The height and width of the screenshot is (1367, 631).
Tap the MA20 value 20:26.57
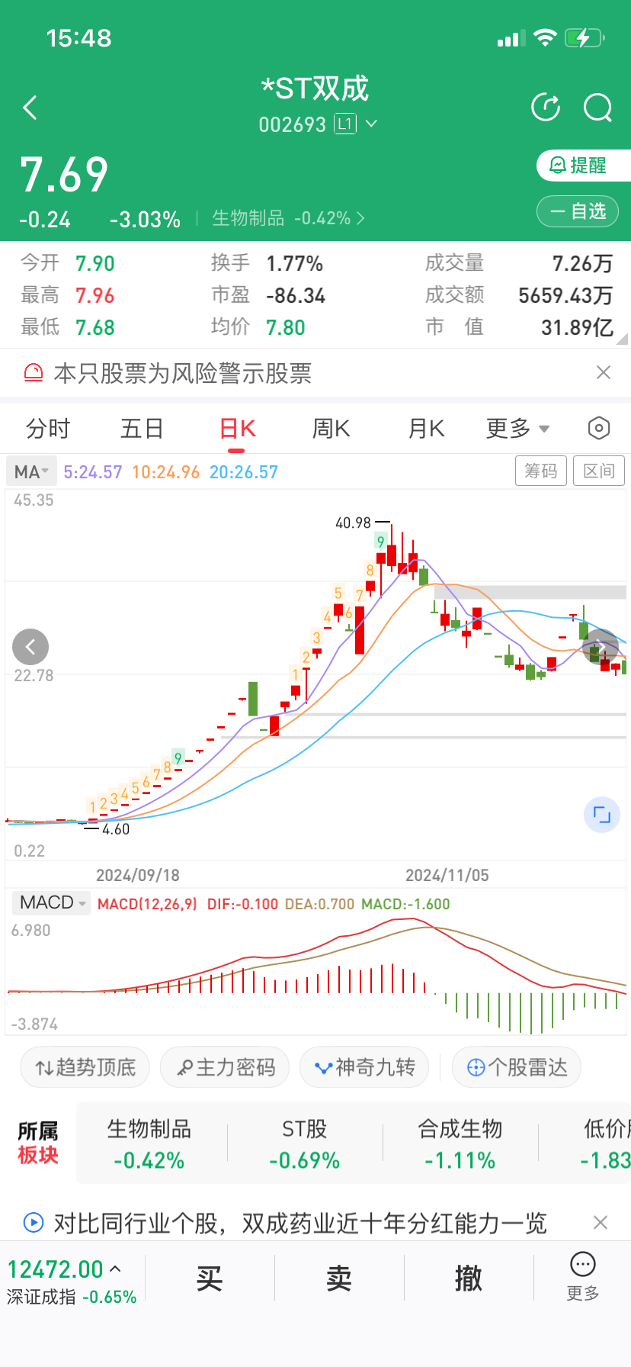point(244,472)
